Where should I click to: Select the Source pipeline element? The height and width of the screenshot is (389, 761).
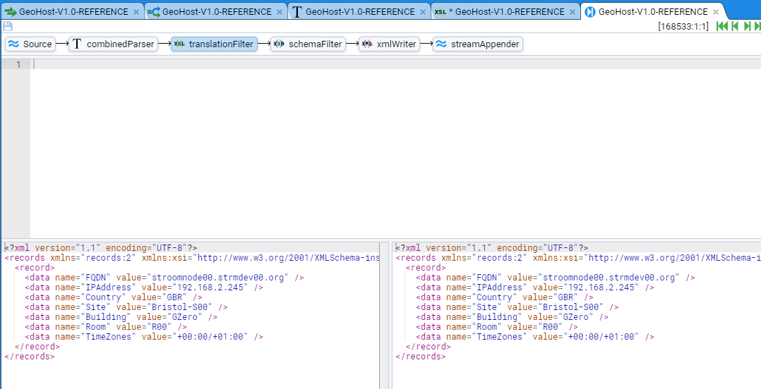tap(30, 44)
